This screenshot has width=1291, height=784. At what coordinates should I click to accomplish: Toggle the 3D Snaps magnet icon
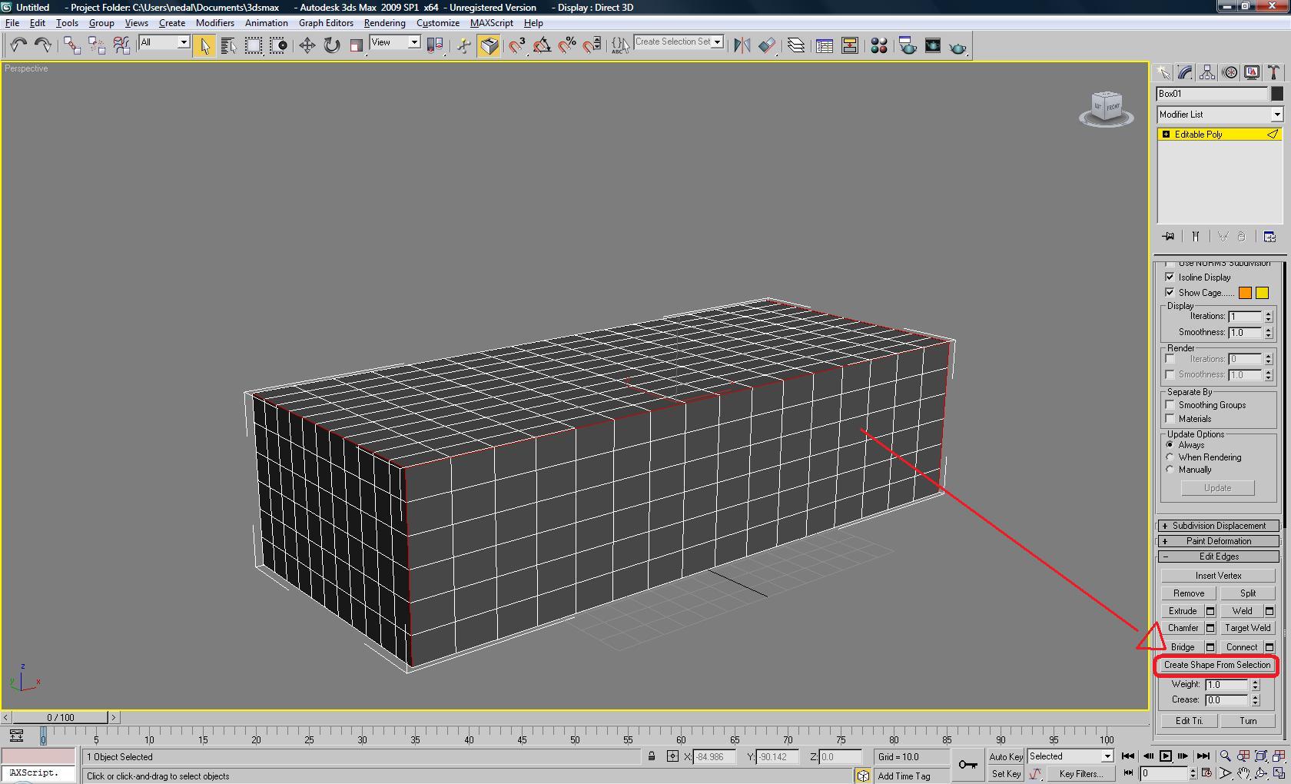517,45
